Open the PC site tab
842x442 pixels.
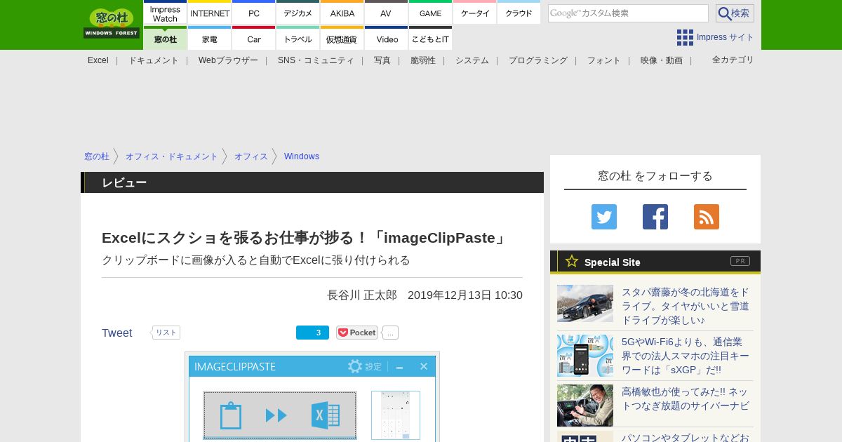click(x=254, y=13)
